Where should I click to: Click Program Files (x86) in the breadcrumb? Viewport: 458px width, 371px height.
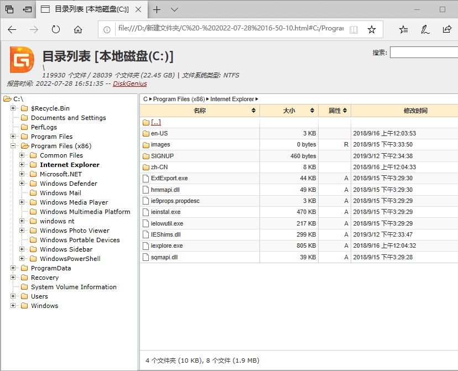click(179, 99)
